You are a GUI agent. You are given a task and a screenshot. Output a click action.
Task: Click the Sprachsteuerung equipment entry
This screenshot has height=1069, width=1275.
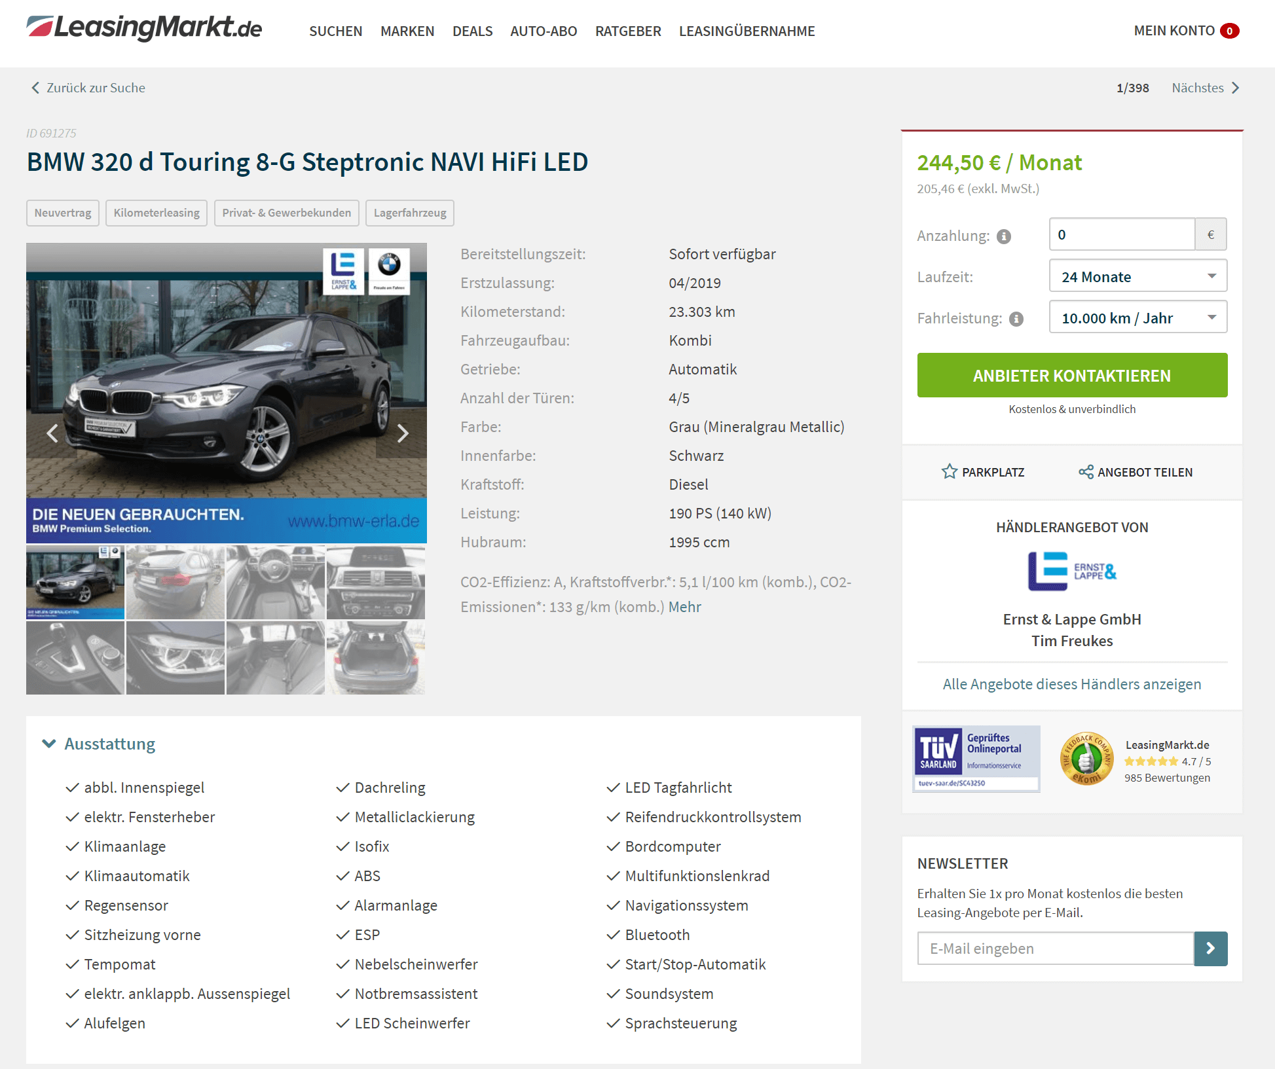(x=680, y=1023)
